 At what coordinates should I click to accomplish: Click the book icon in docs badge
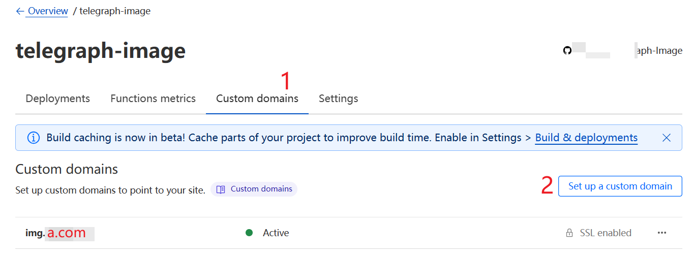[x=221, y=189]
